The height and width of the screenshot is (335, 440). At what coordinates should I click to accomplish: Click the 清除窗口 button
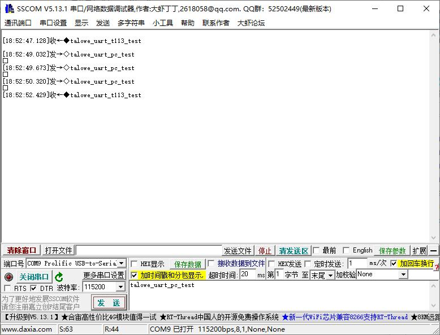tap(21, 250)
